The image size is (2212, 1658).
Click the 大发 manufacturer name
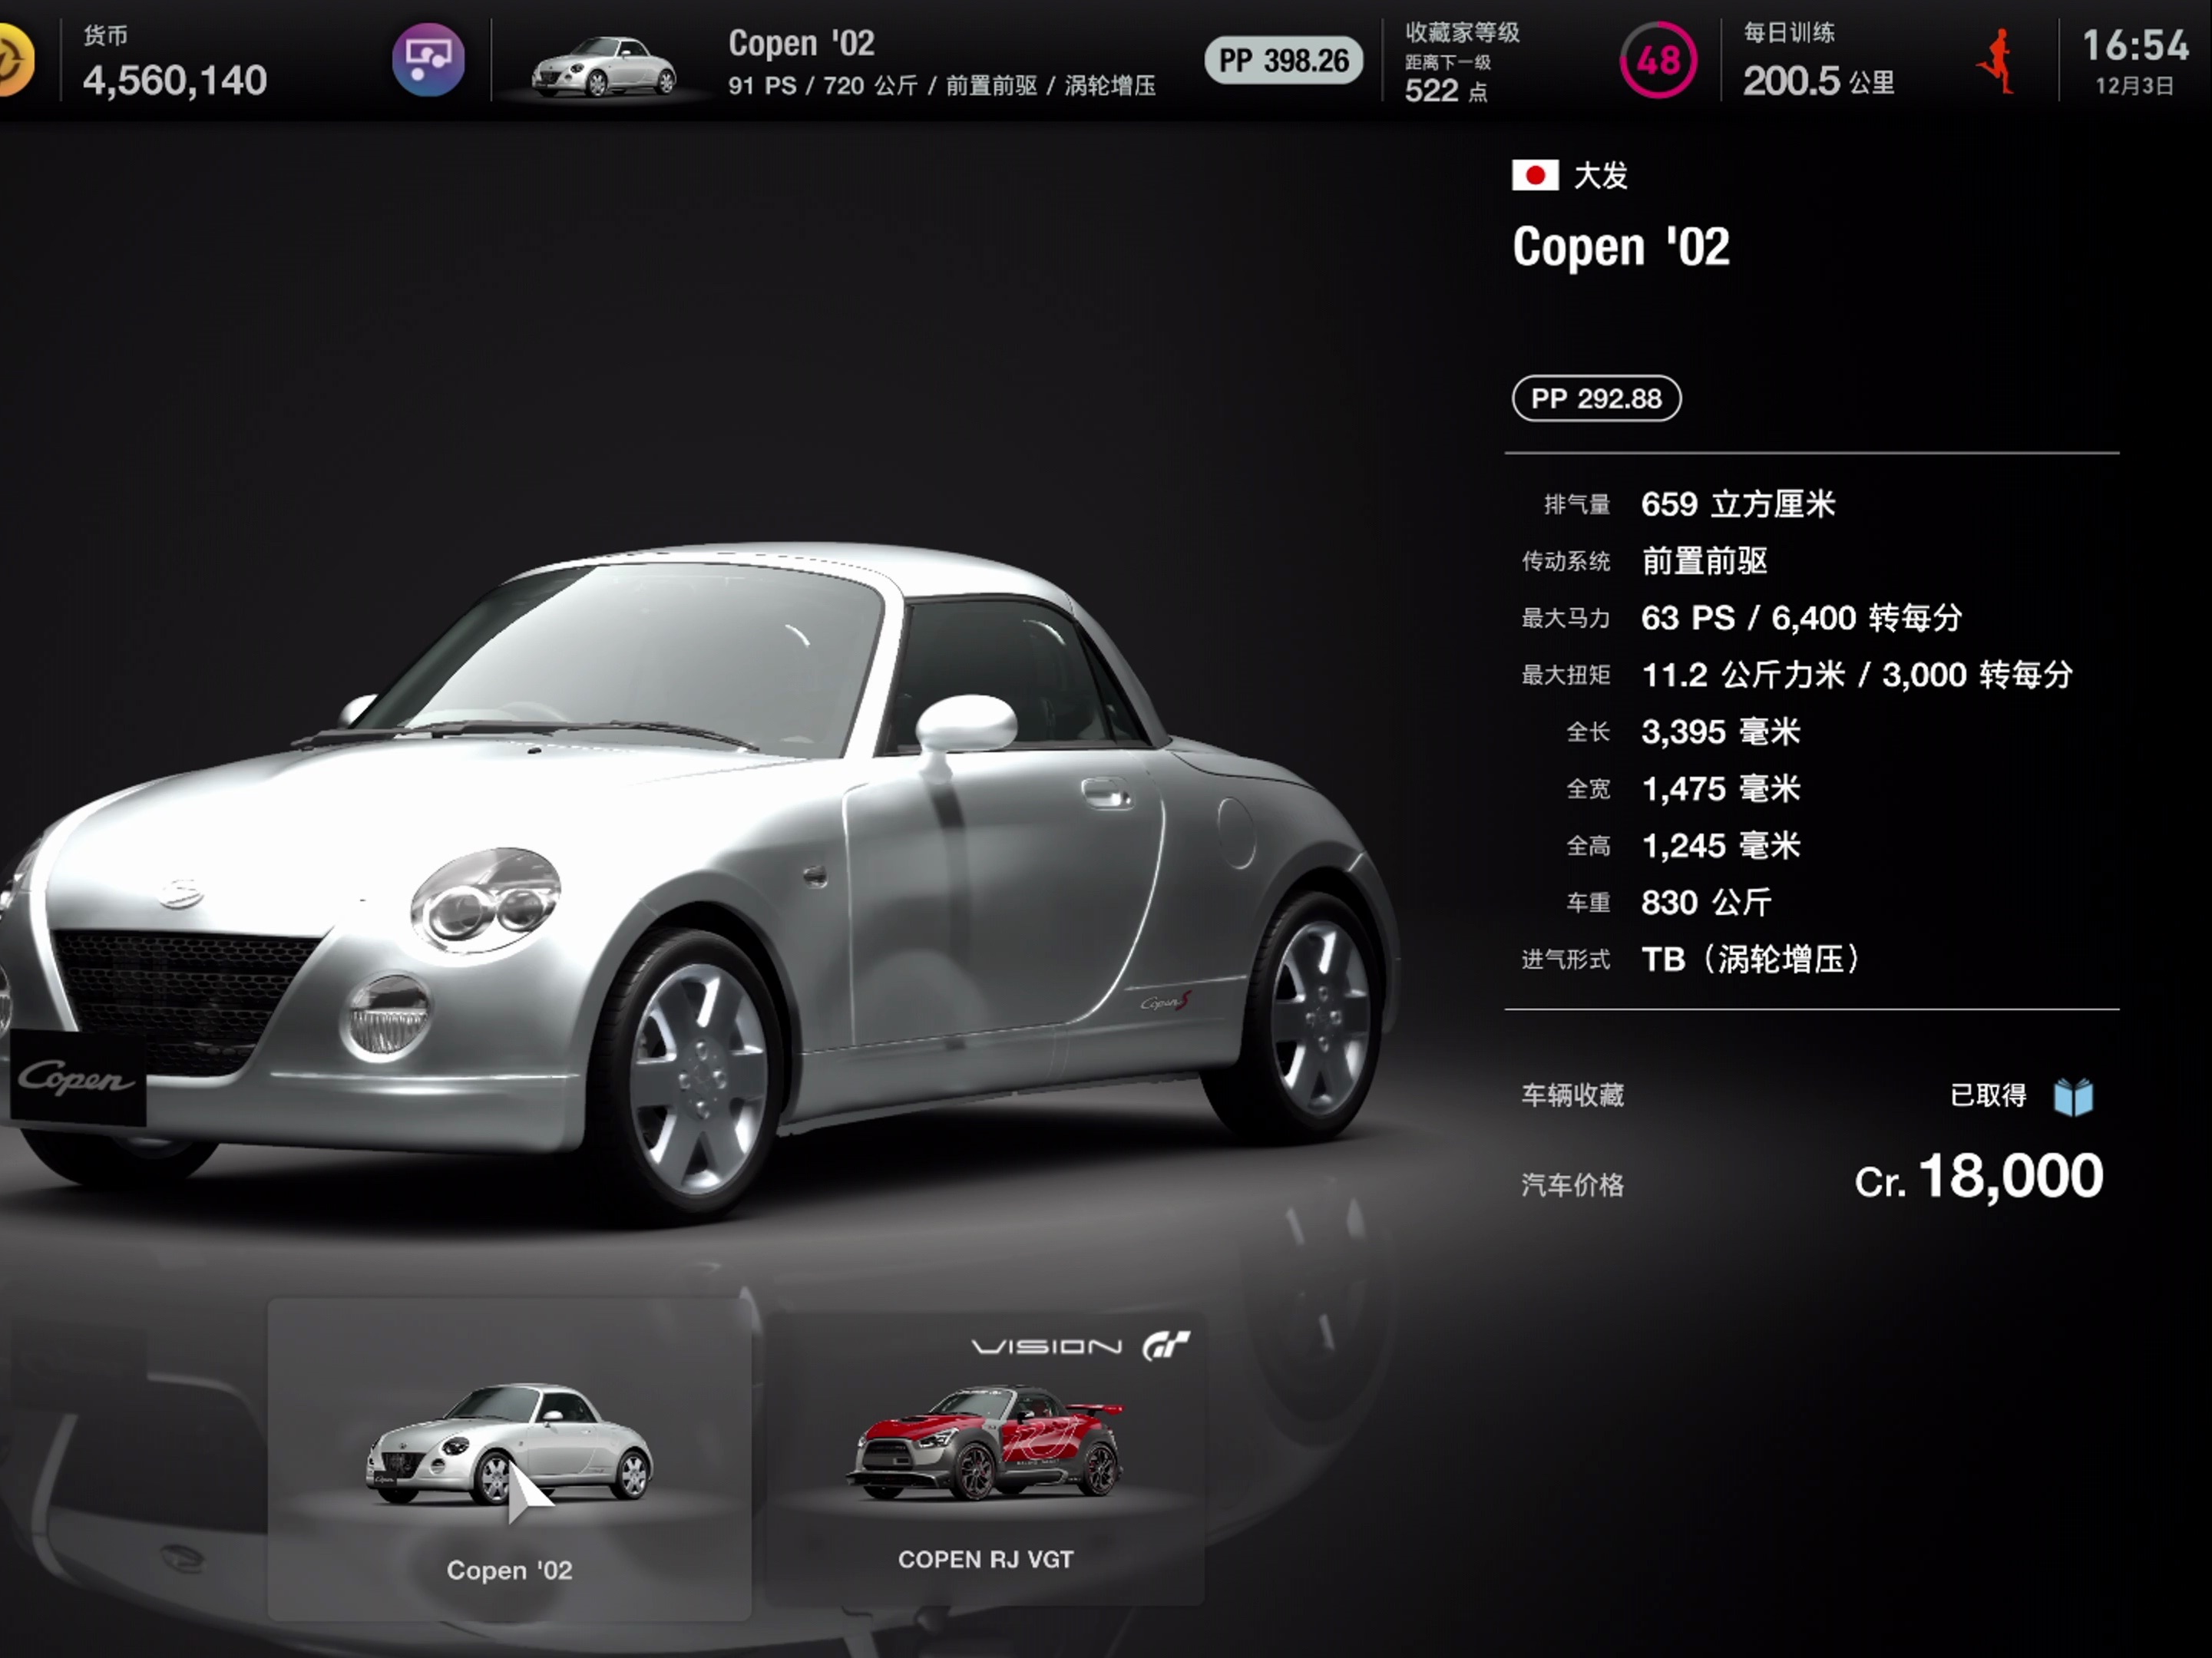click(x=1600, y=176)
